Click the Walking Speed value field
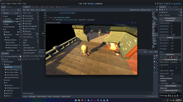 pyautogui.click(x=176, y=23)
